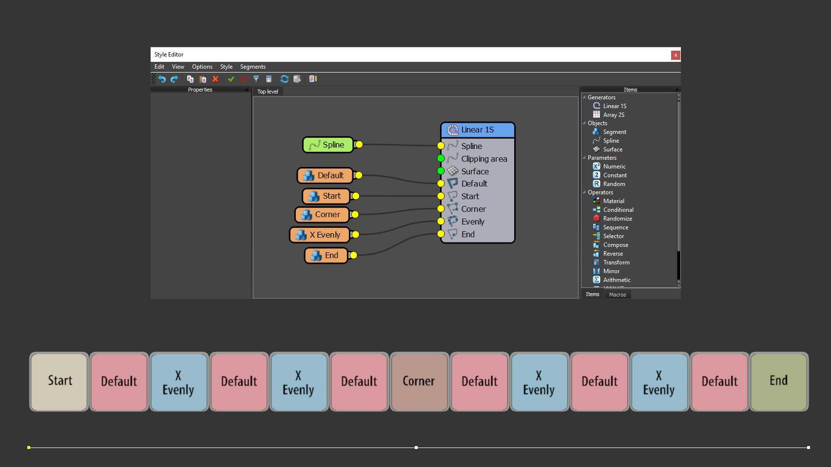The height and width of the screenshot is (467, 831).
Task: Select the Spline node in the graph
Action: click(329, 145)
